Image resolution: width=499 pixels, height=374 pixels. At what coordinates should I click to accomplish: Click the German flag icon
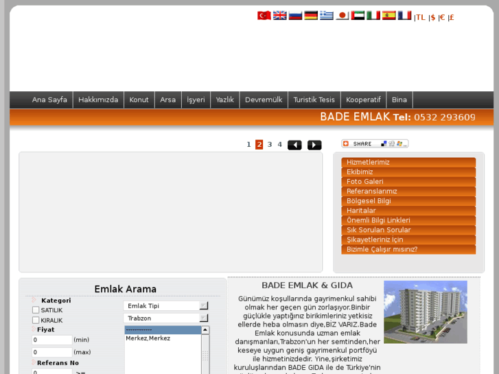pos(311,15)
